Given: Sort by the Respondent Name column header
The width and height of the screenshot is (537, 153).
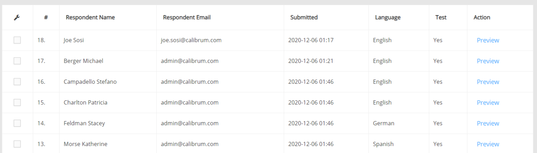Looking at the screenshot, I should click(90, 17).
